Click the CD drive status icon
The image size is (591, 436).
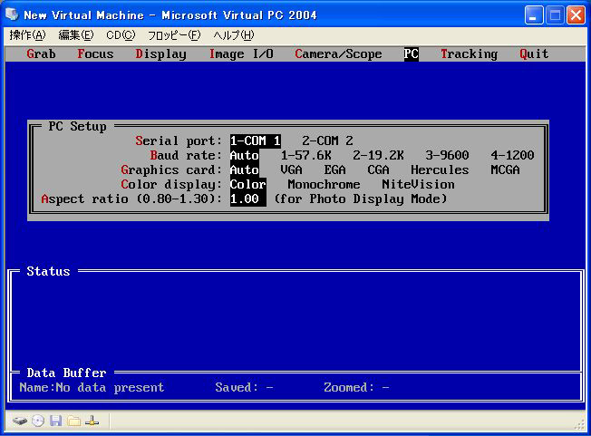point(38,421)
